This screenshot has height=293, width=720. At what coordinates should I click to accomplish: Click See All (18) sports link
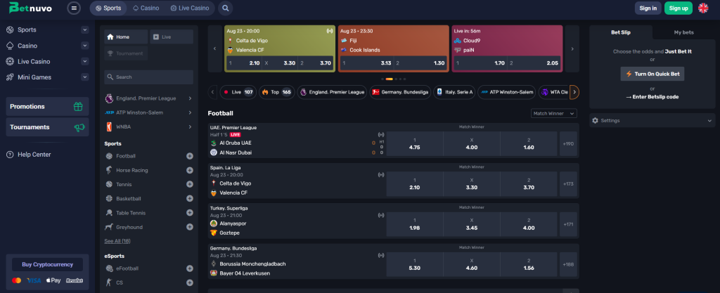pyautogui.click(x=117, y=241)
